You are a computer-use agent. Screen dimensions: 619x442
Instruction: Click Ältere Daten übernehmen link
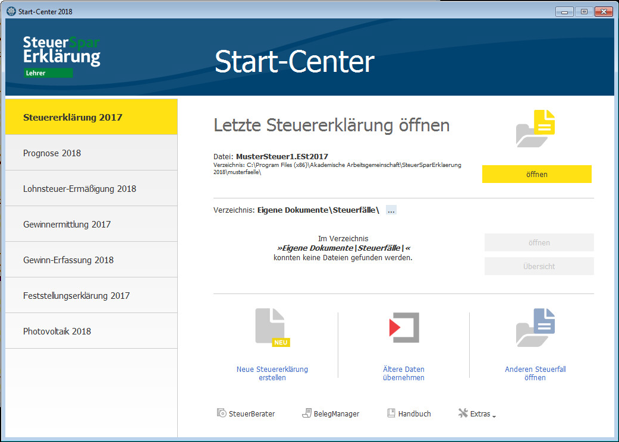click(404, 374)
